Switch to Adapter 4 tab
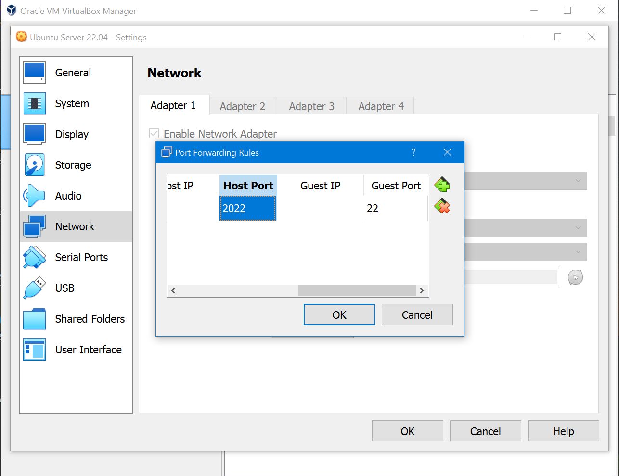This screenshot has width=619, height=476. pos(381,106)
